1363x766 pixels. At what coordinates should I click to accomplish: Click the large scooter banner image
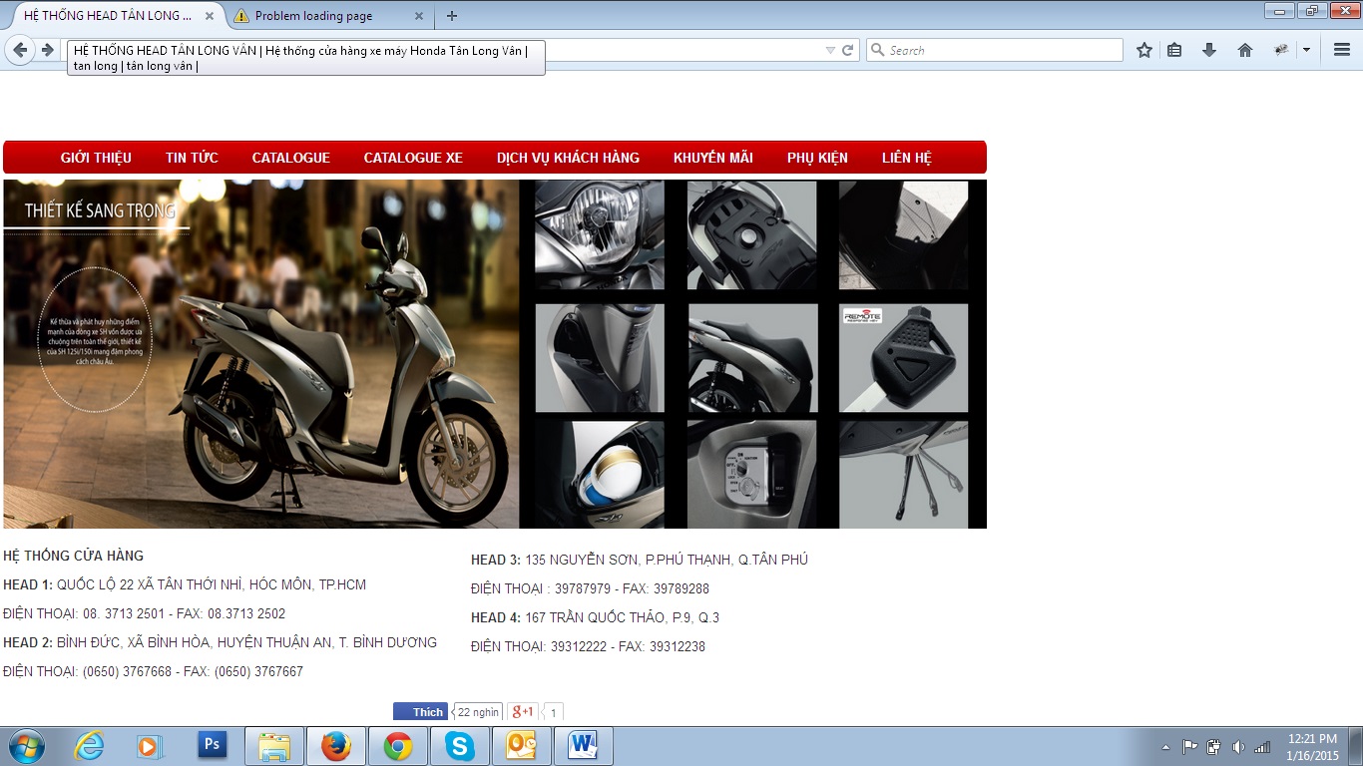(261, 354)
